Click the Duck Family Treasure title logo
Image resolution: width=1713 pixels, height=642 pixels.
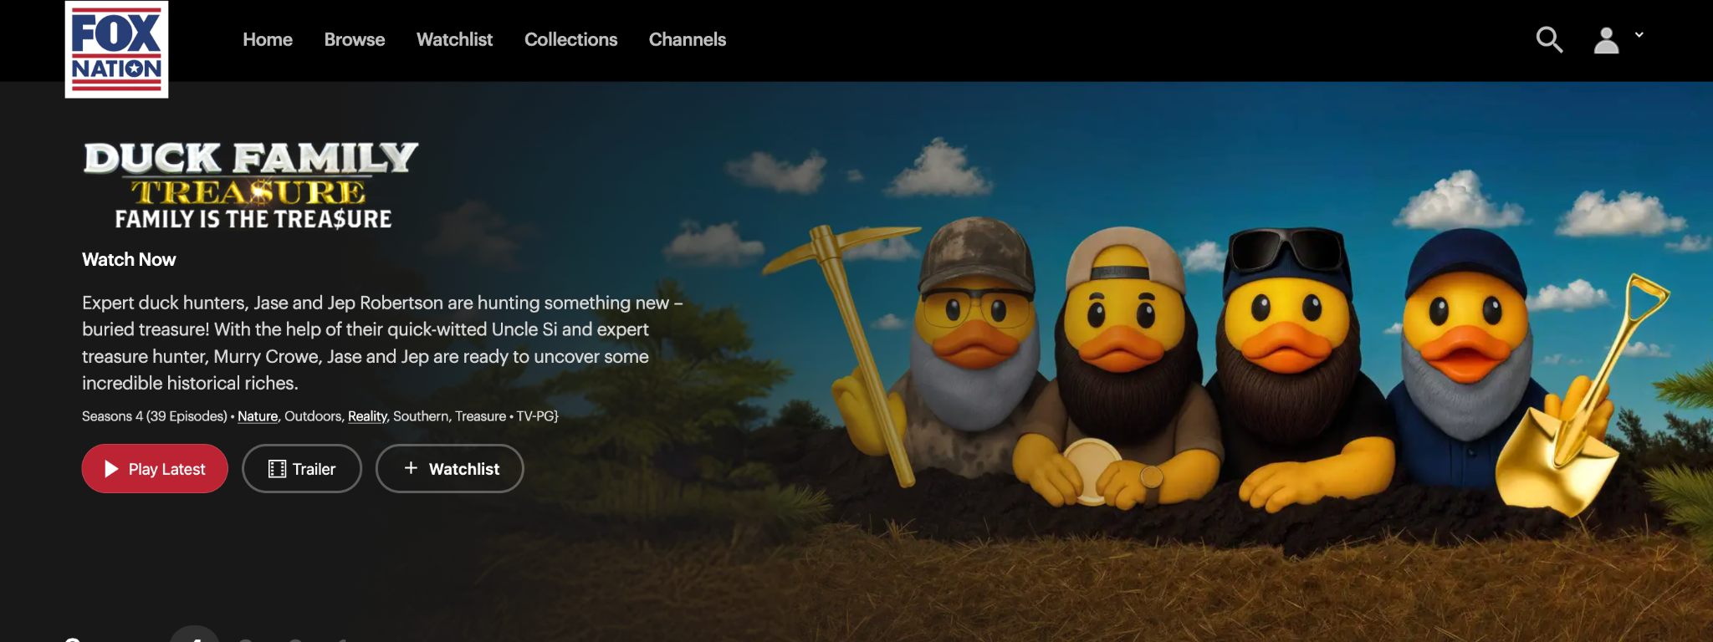pos(251,186)
